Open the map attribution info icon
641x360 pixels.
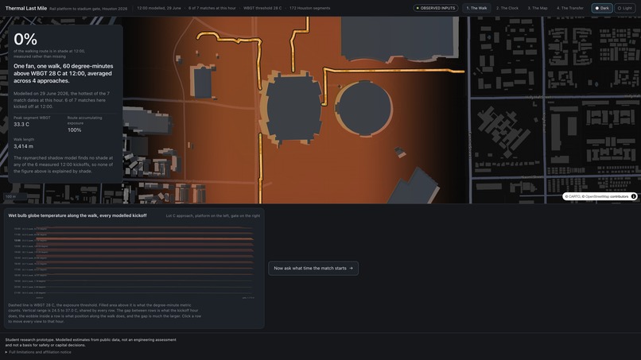(x=633, y=196)
